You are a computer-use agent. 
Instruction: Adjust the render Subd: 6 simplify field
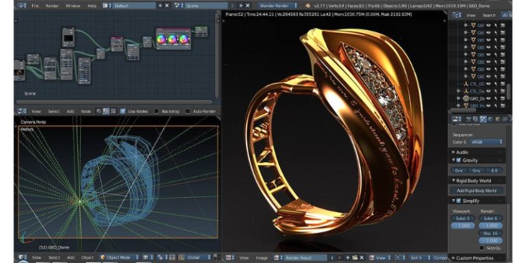point(490,218)
